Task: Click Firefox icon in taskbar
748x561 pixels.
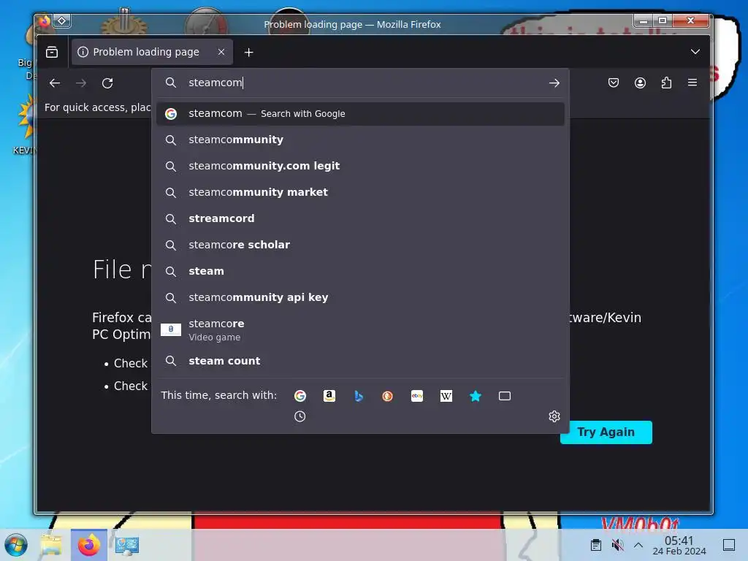Action: pyautogui.click(x=88, y=545)
